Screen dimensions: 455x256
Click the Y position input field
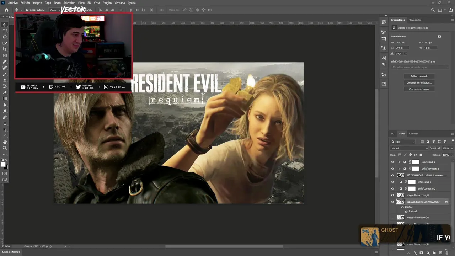pyautogui.click(x=430, y=48)
